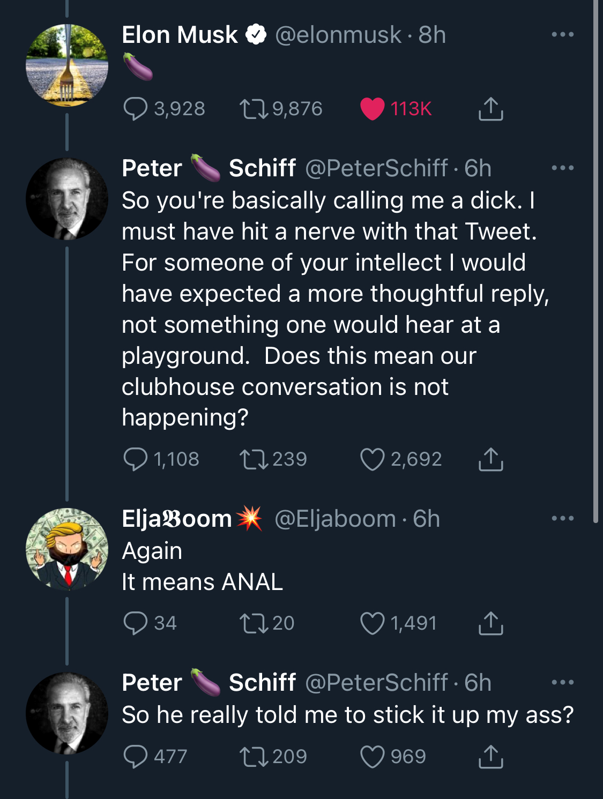Viewport: 603px width, 799px height.
Task: Reply to Elon Musk's eggplant tweet
Action: (x=135, y=109)
